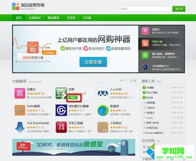
Task: Open the 小豆电台 app title
Action: coord(116,123)
